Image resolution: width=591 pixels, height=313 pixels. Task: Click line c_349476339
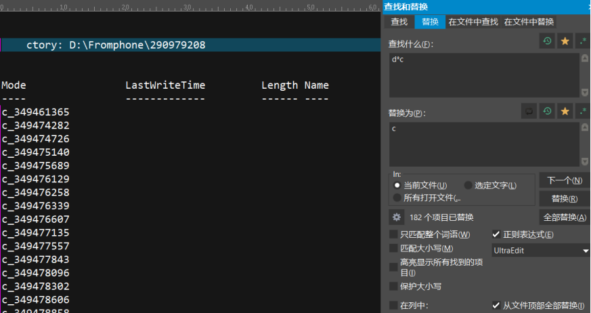pyautogui.click(x=36, y=206)
